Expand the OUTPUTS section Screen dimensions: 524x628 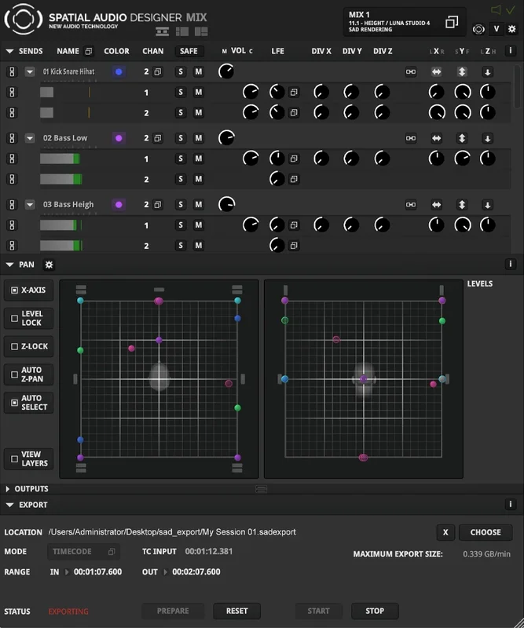(x=8, y=489)
